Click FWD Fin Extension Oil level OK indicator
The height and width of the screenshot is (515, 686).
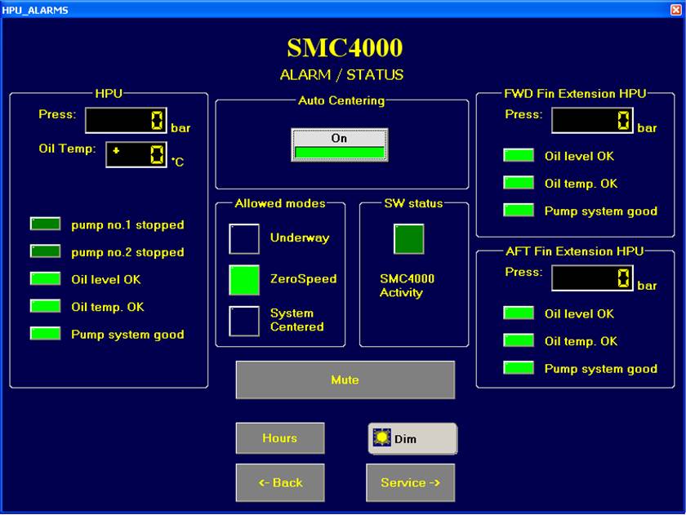point(519,155)
